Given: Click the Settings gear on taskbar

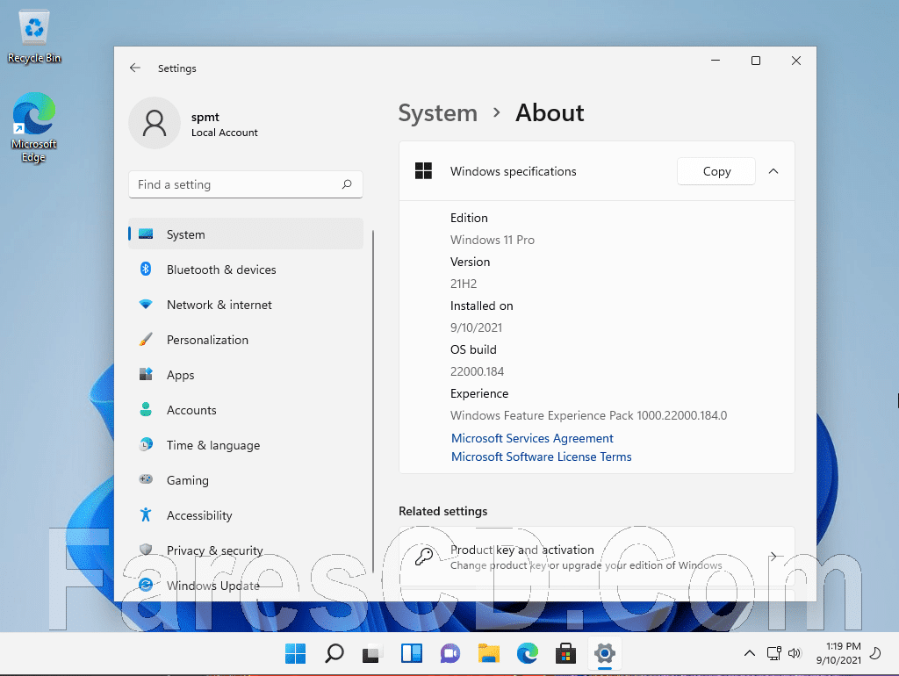Looking at the screenshot, I should point(604,653).
